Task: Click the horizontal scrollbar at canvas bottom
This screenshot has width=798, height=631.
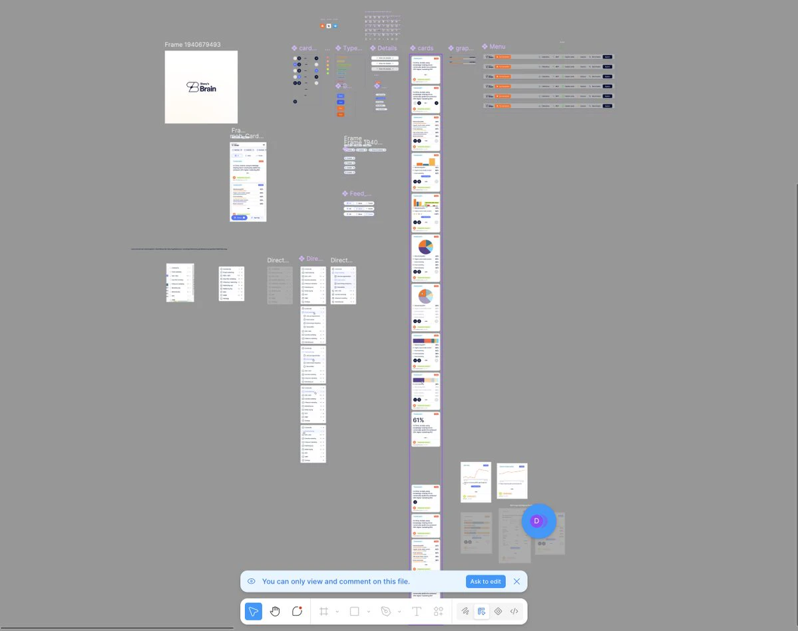Action: [117, 628]
